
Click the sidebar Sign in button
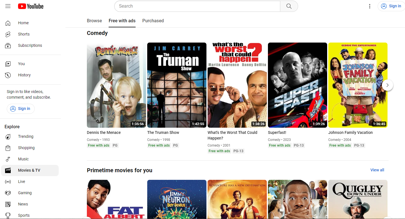point(21,109)
